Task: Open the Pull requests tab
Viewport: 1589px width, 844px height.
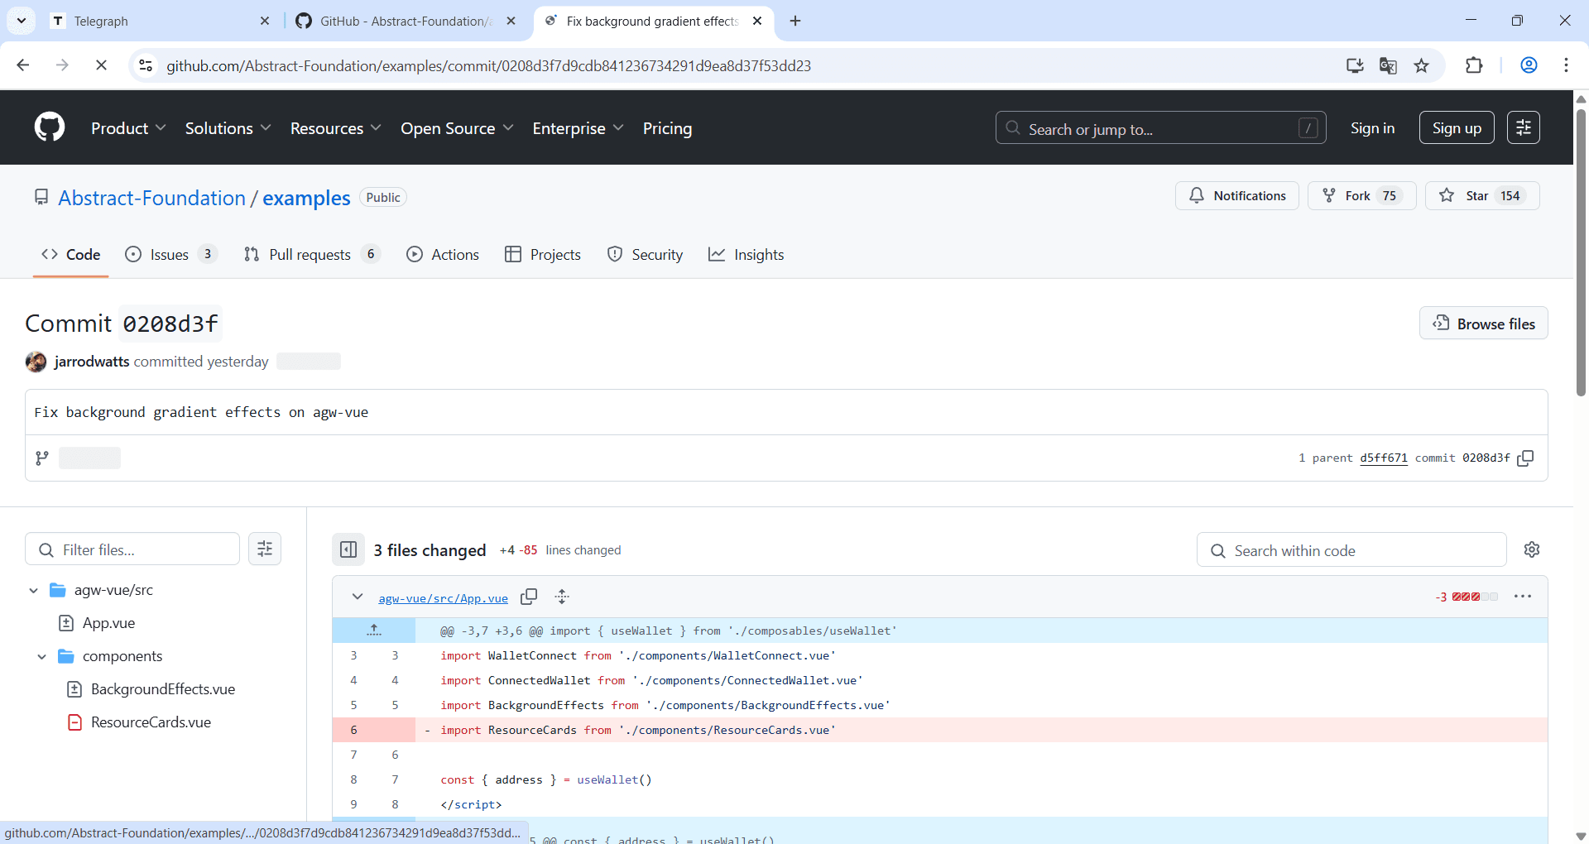Action: coord(312,254)
